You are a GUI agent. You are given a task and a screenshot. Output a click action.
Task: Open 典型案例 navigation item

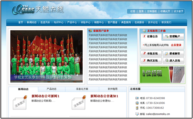(126, 22)
